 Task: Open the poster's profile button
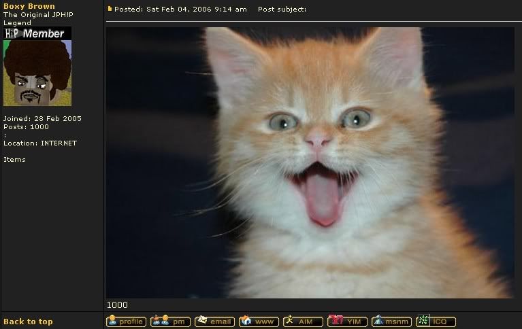[x=126, y=322]
